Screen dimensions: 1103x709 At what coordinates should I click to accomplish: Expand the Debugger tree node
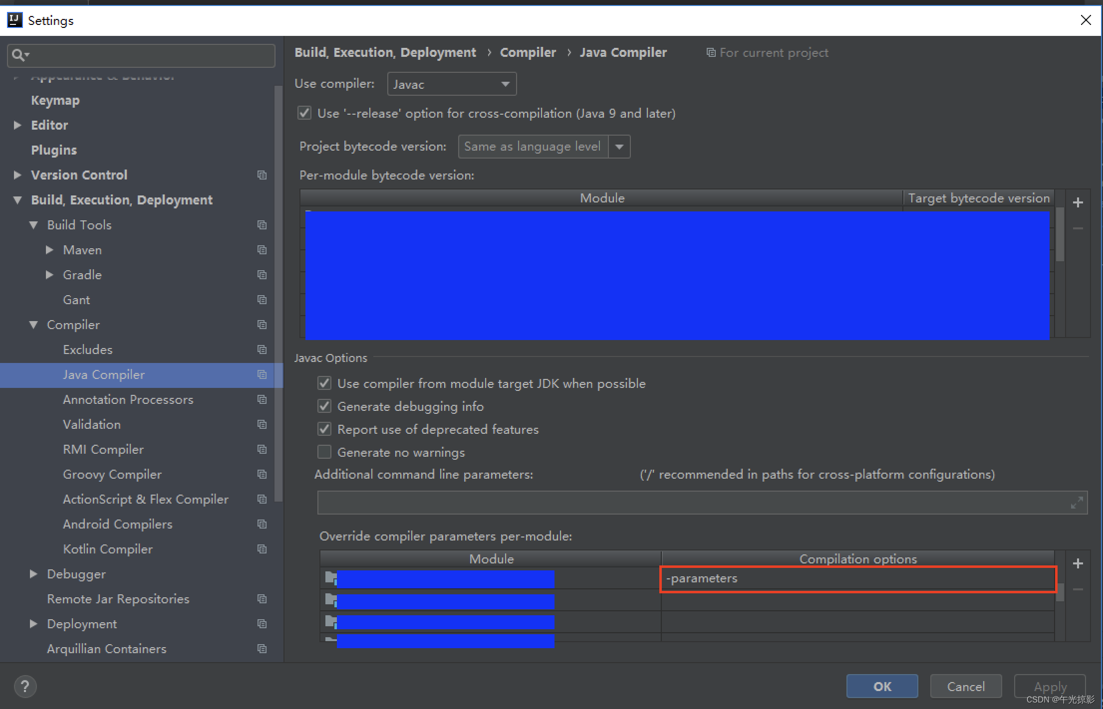click(33, 574)
